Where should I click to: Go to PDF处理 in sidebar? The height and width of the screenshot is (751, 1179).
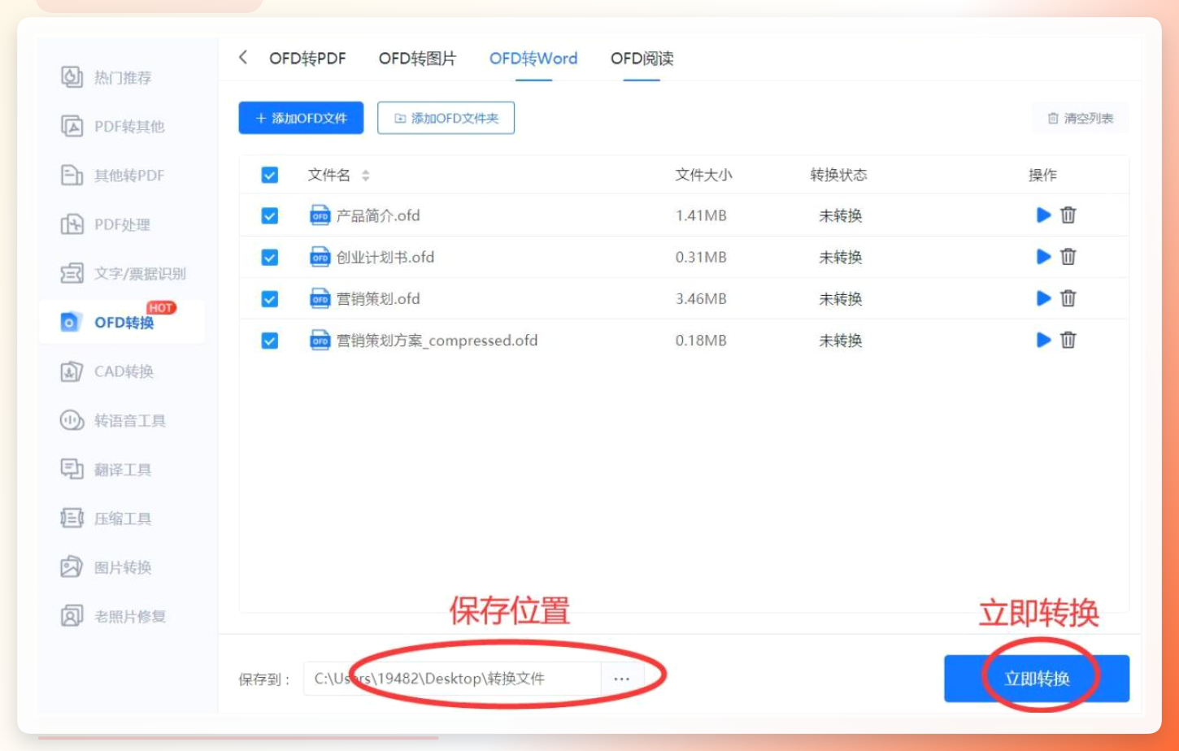(106, 224)
